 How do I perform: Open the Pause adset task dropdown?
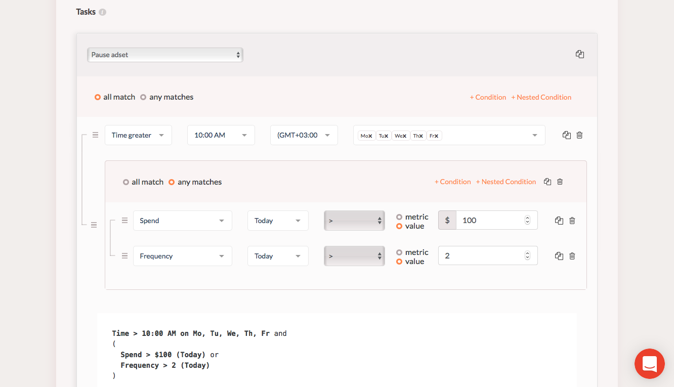tap(165, 55)
